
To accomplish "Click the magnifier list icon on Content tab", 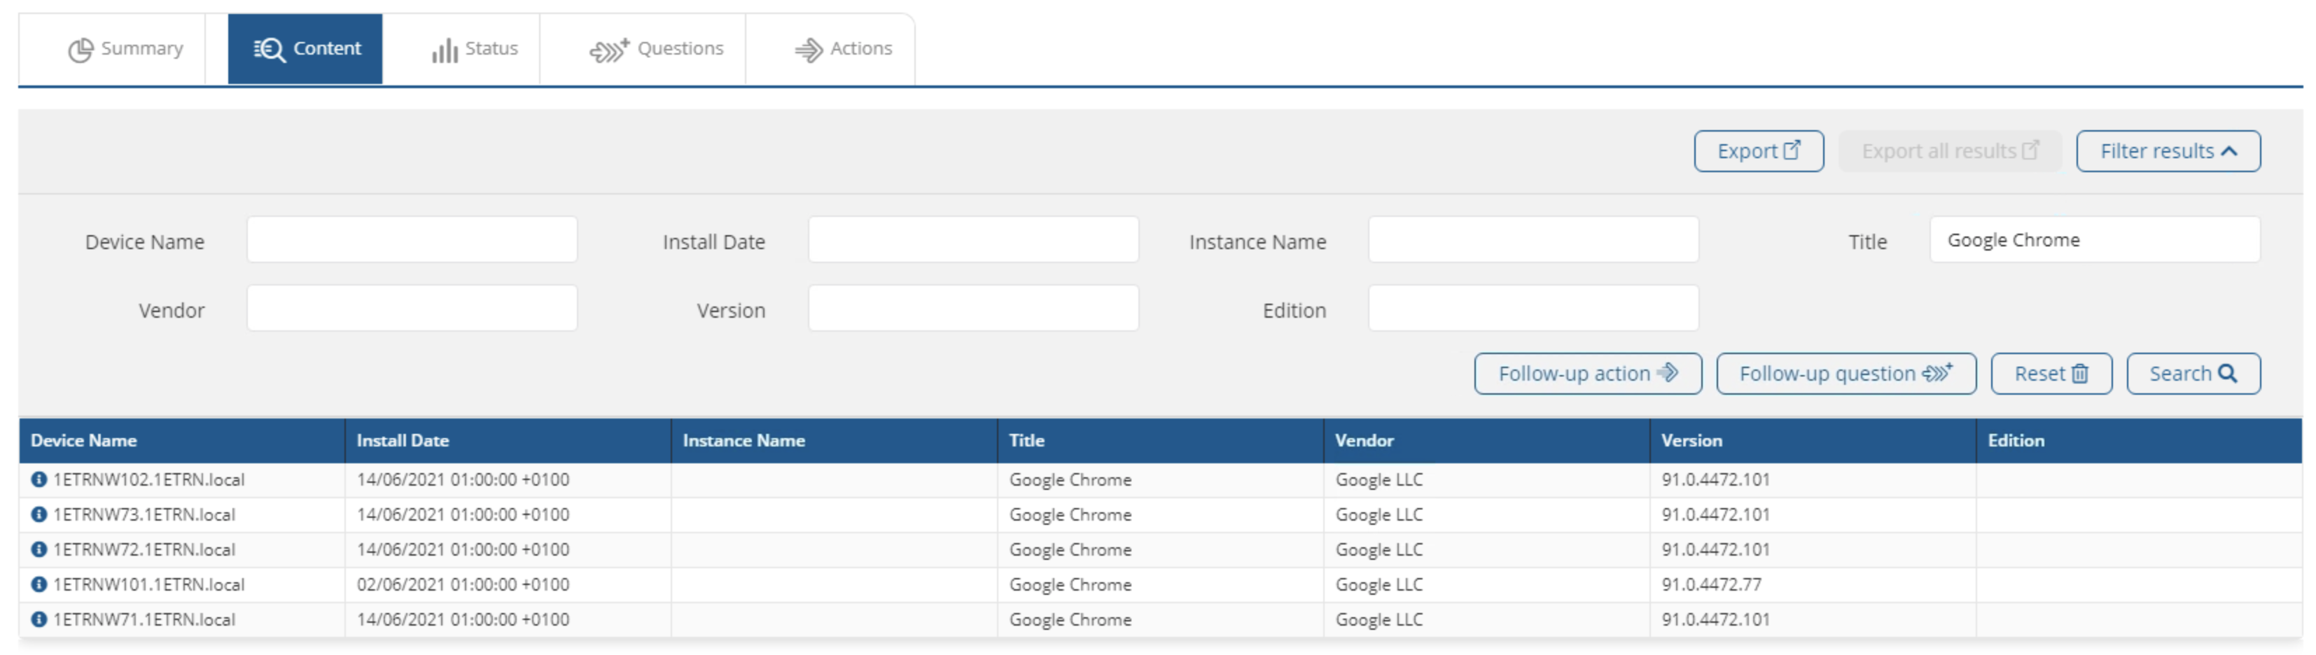I will coord(269,50).
